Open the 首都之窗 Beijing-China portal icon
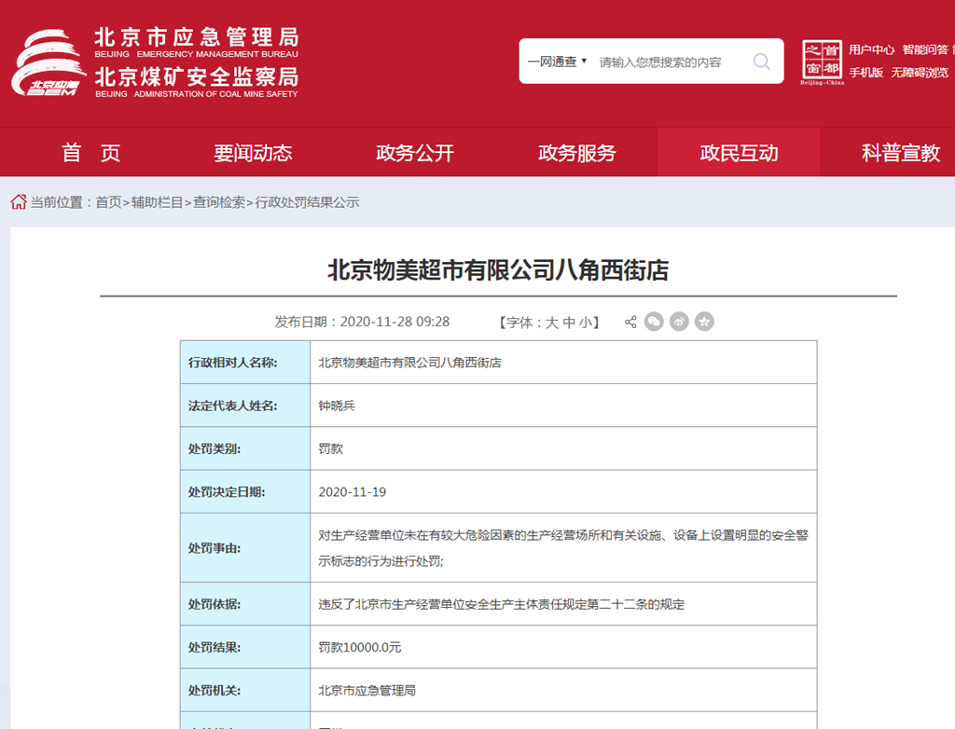Image resolution: width=955 pixels, height=729 pixels. tap(823, 62)
